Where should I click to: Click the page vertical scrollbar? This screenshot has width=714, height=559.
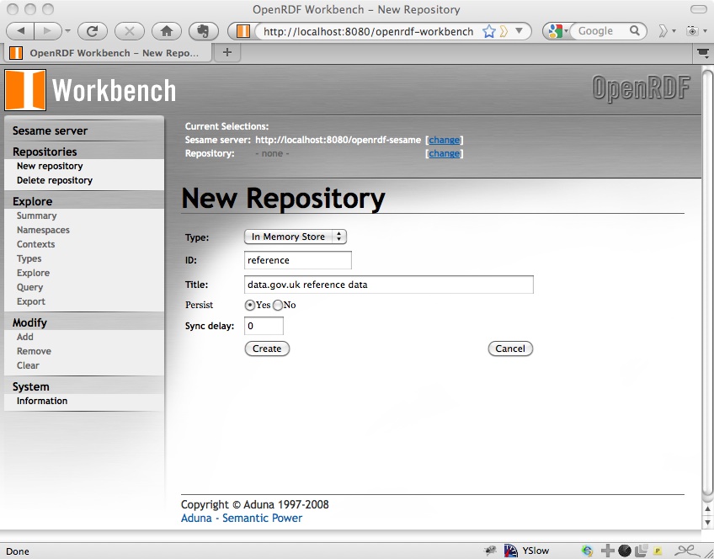click(707, 282)
